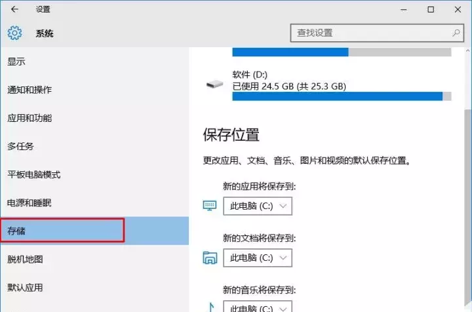Click the 系统 page title
The image size is (472, 312).
click(45, 33)
